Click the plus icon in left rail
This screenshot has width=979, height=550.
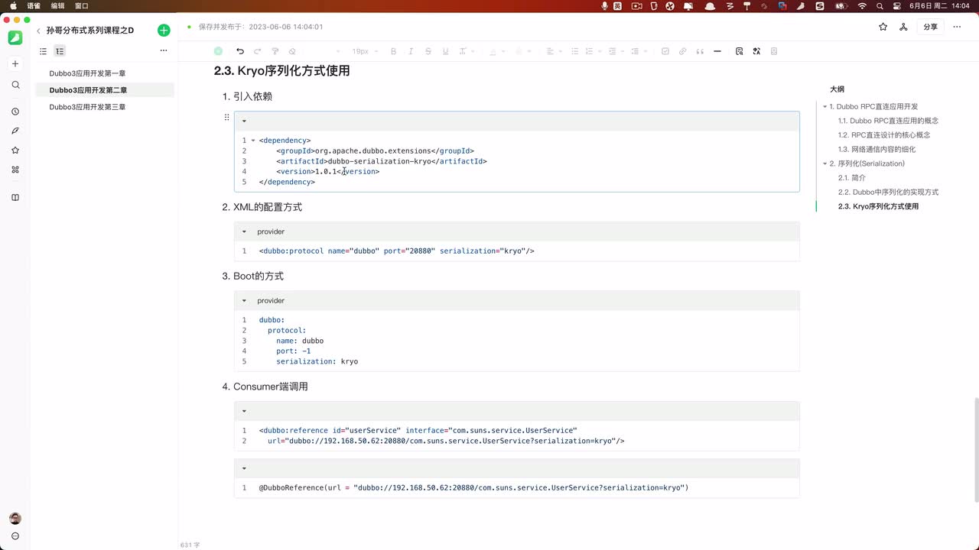[15, 64]
